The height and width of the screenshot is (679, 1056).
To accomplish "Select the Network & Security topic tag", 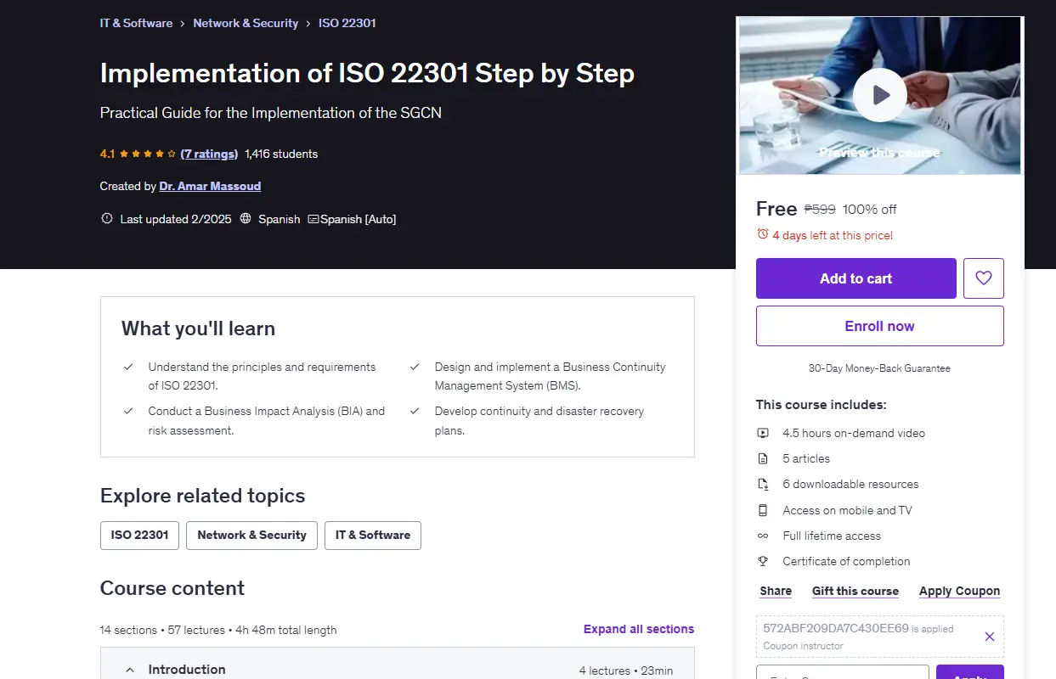I will click(251, 536).
